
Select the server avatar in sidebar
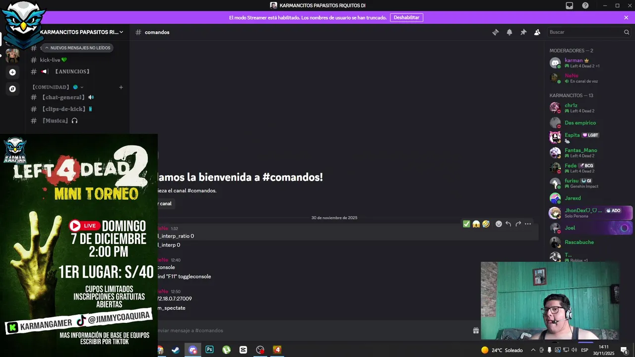[12, 55]
